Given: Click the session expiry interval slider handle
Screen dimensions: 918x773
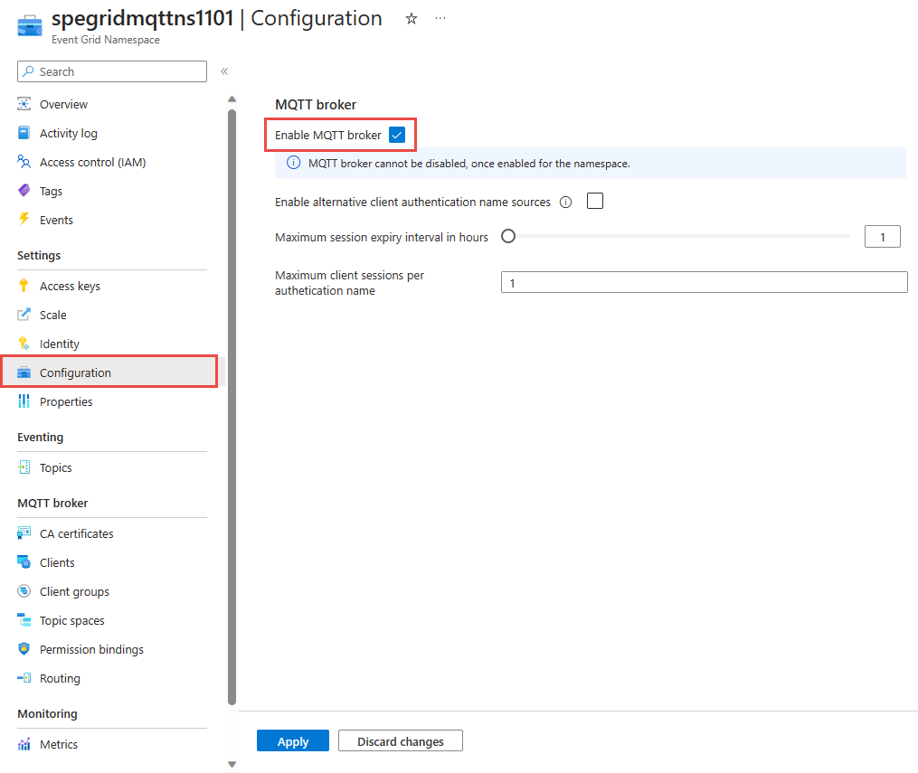Looking at the screenshot, I should pyautogui.click(x=508, y=236).
